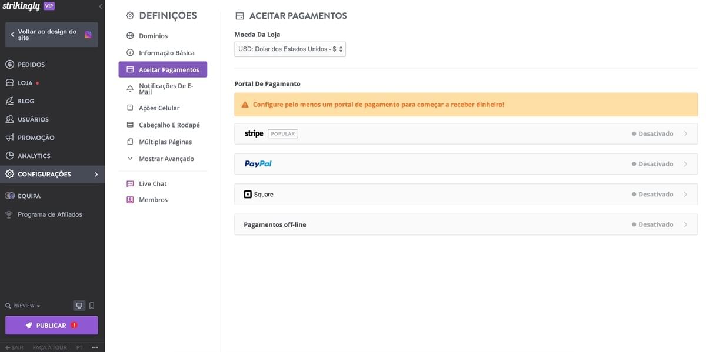
Task: Click the Programa de Afiliados trophy icon
Action: point(9,214)
